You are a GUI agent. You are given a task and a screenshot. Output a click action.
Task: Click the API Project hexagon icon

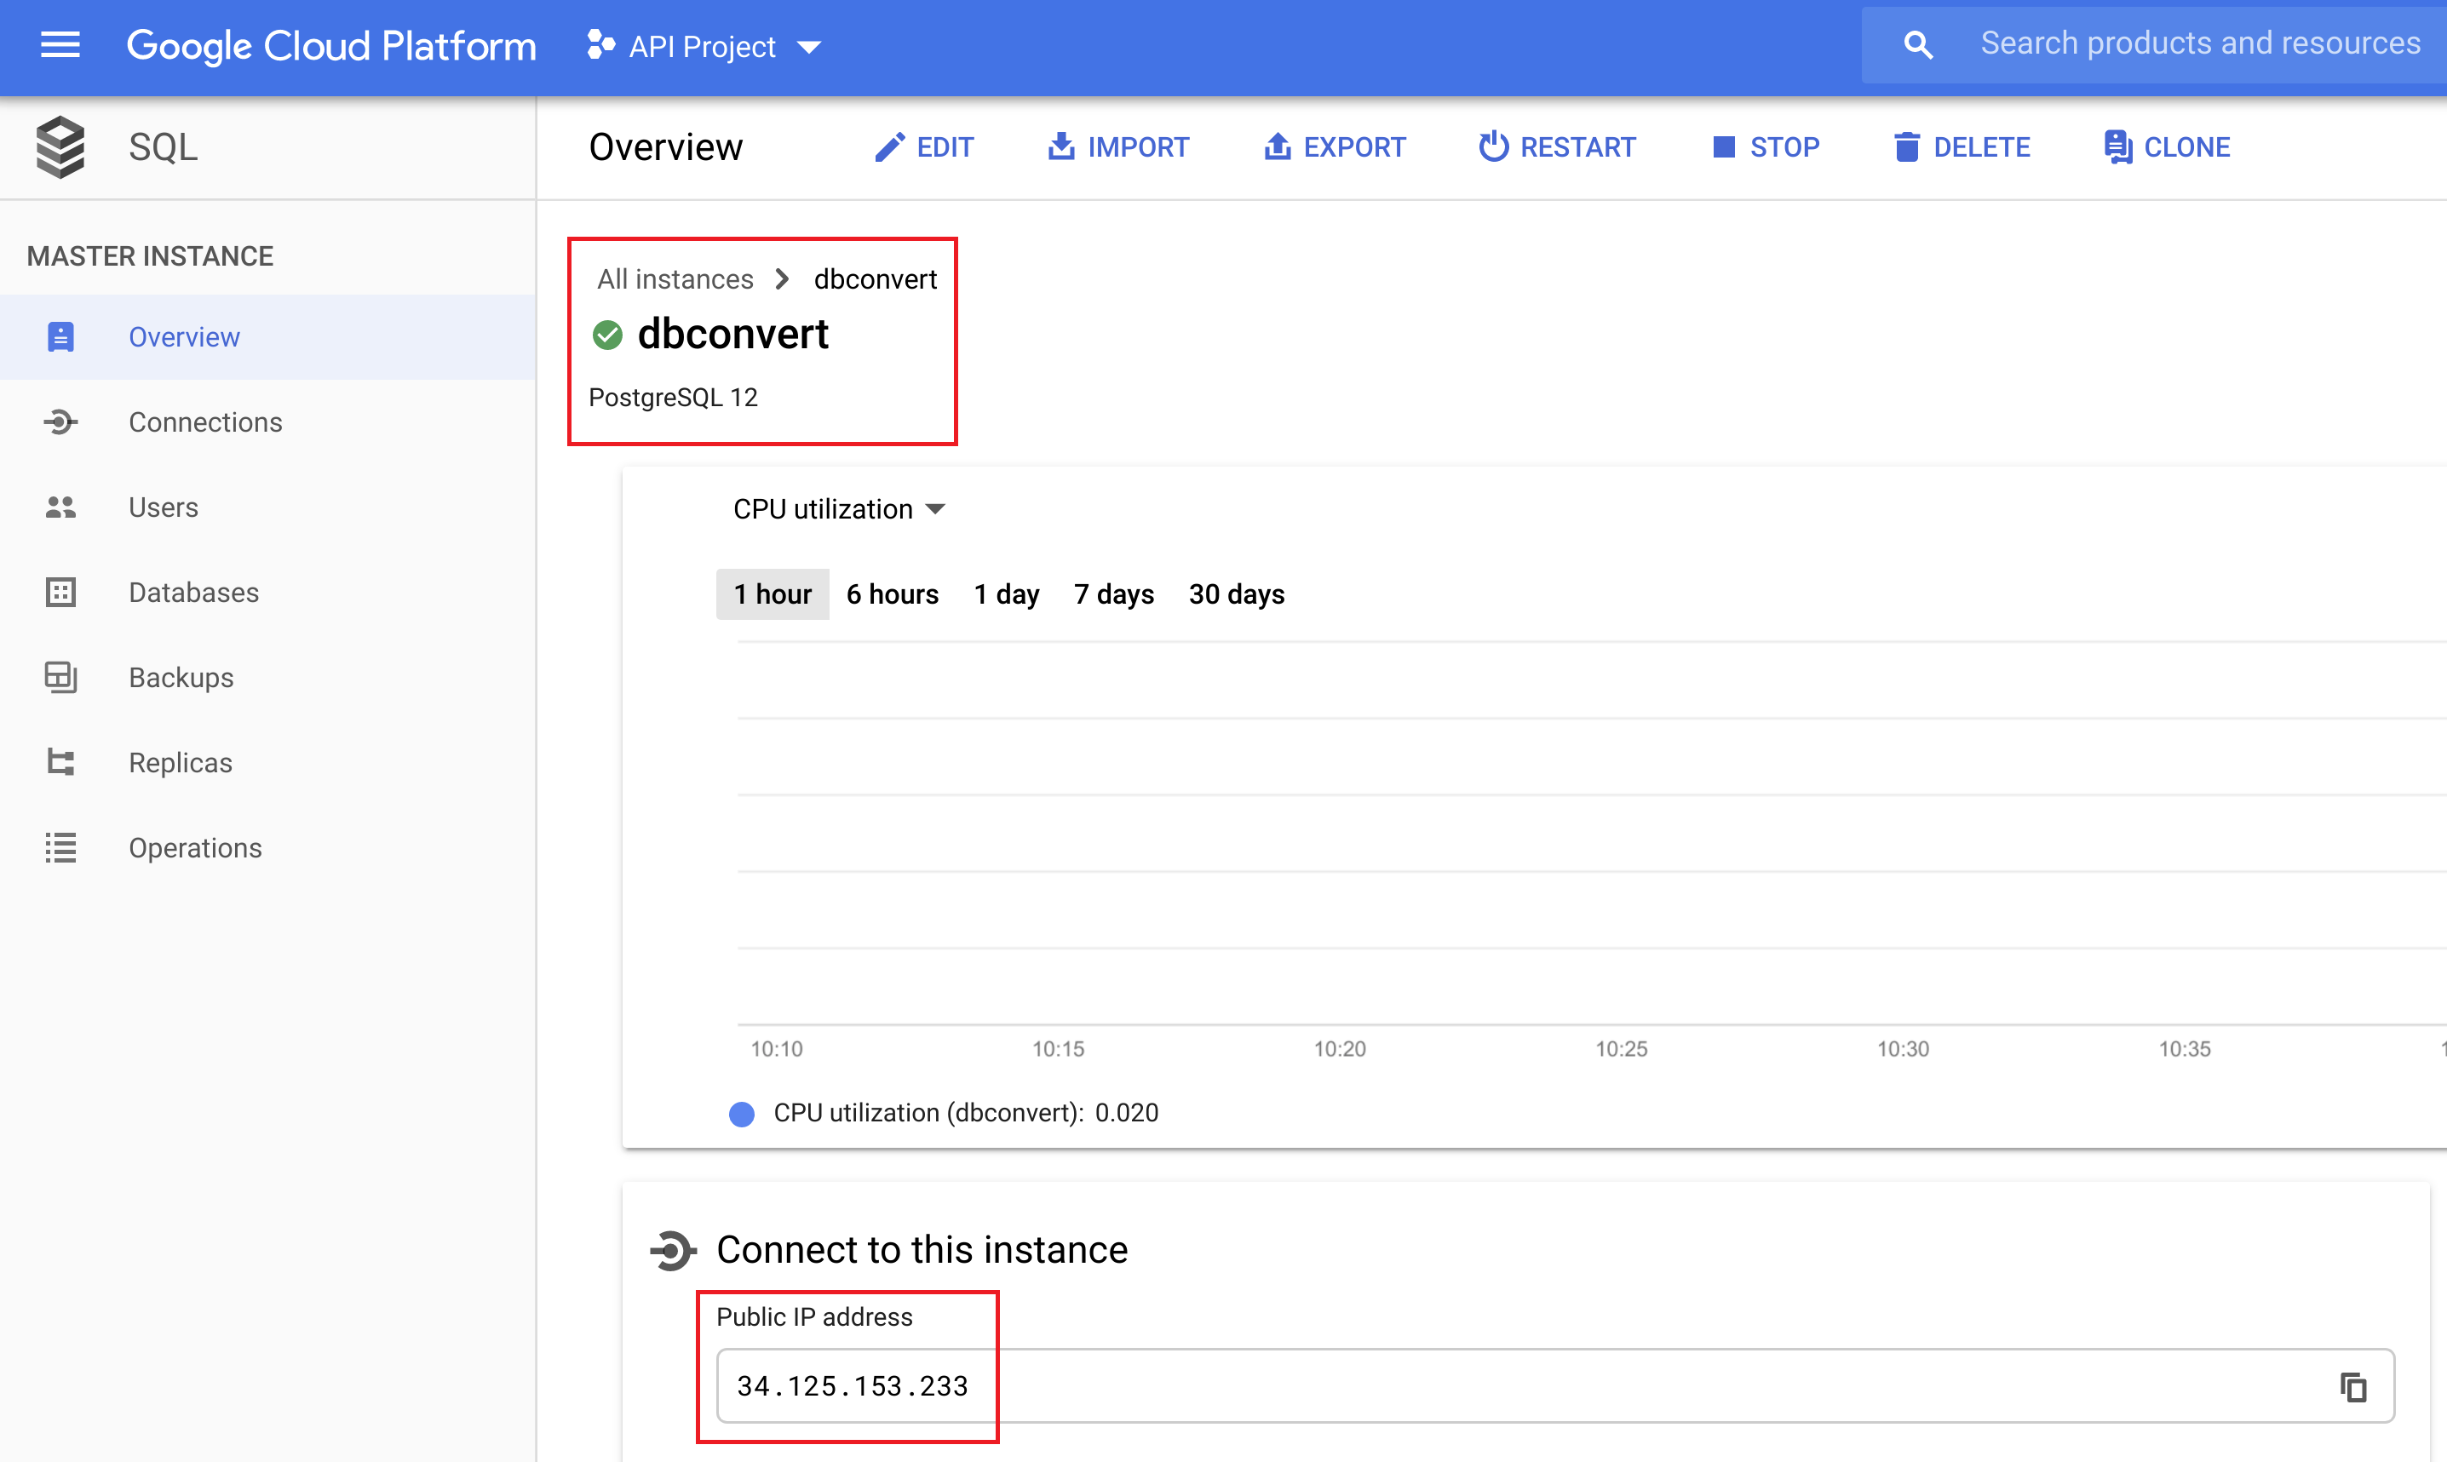point(600,45)
